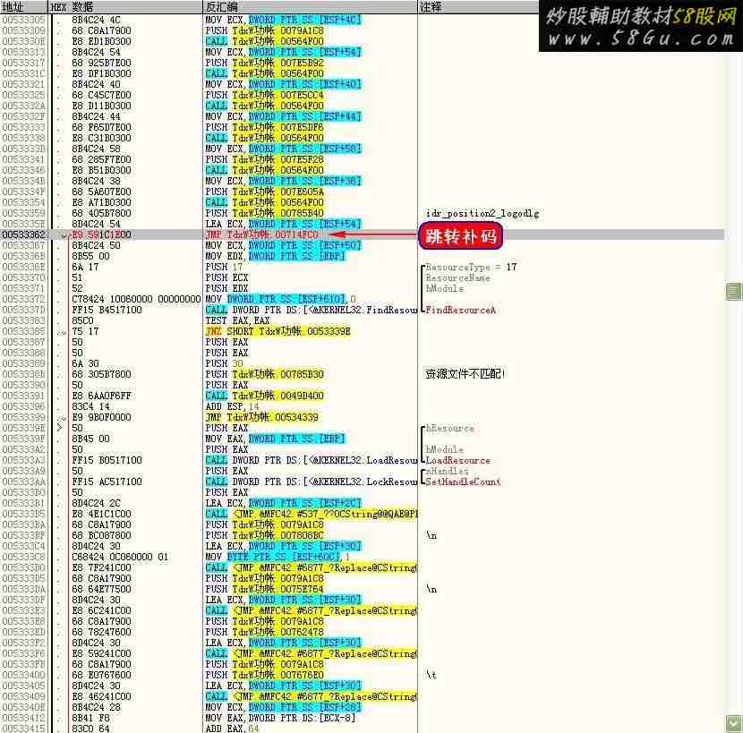The height and width of the screenshot is (733, 743).
Task: Click the vertical scrollbar thumb
Action: (734, 292)
